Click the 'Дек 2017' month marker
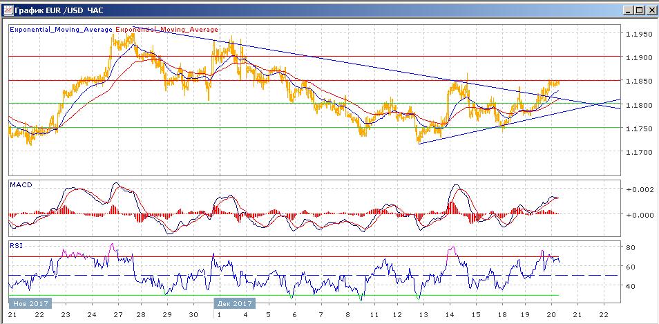This screenshot has width=659, height=324. coord(234,303)
